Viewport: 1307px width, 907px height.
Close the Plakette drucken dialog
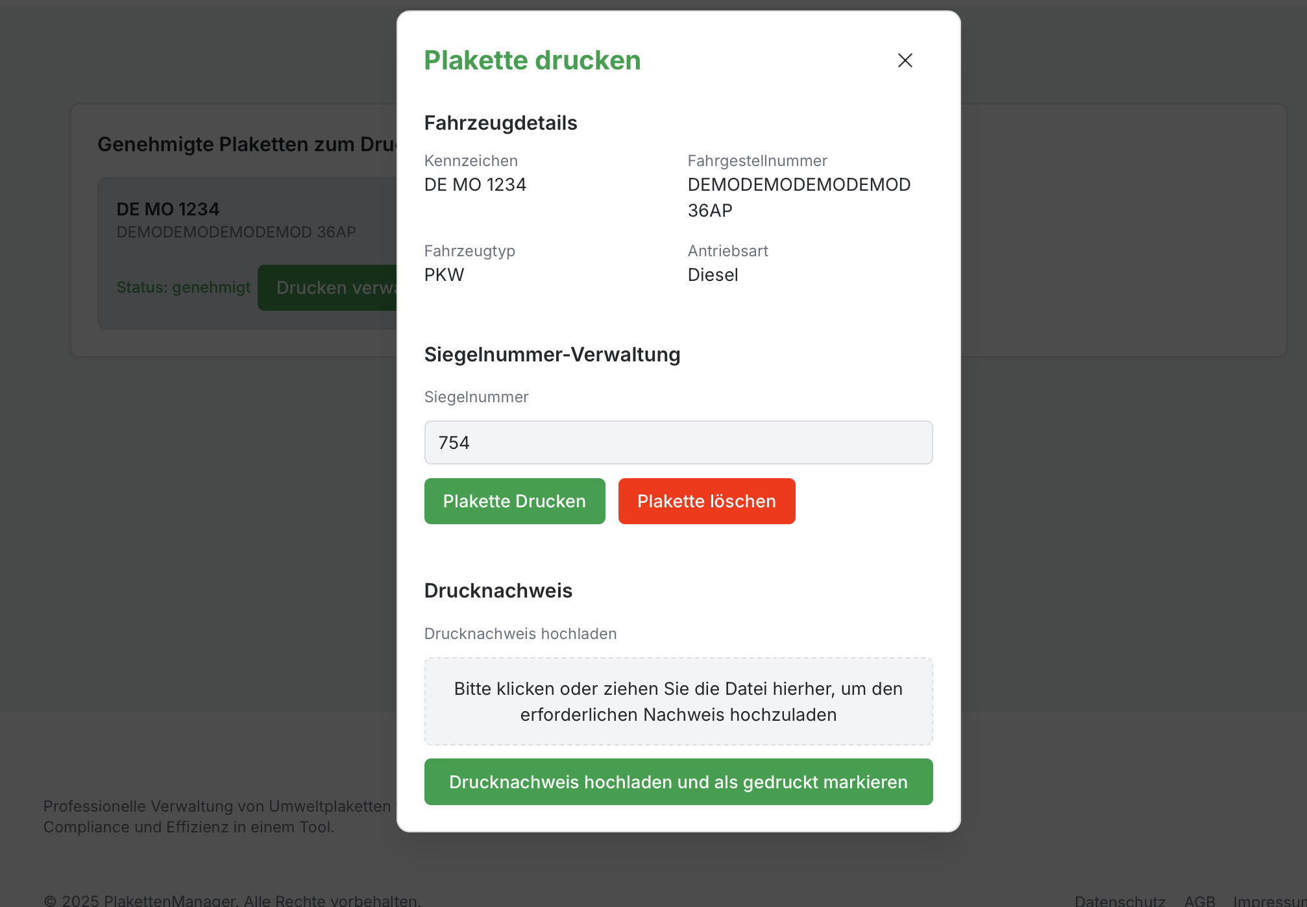905,60
